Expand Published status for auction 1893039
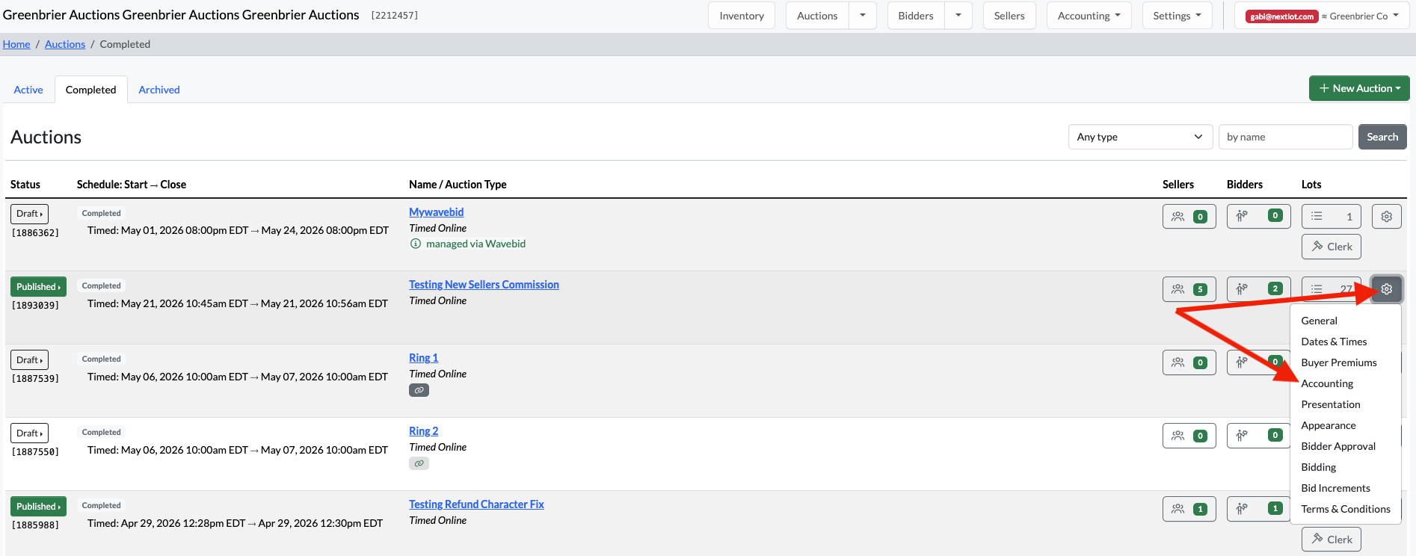Screen dimensions: 1416x556 tap(38, 287)
